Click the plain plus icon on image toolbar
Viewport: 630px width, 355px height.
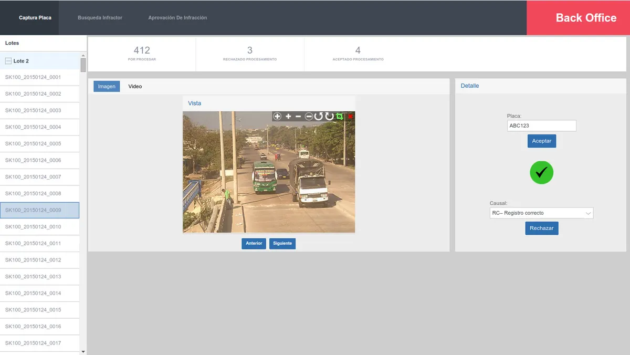[288, 116]
